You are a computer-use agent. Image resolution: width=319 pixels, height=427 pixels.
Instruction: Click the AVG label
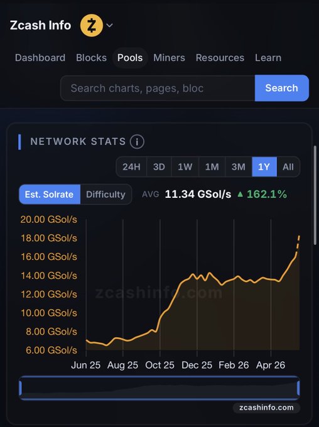(x=150, y=195)
